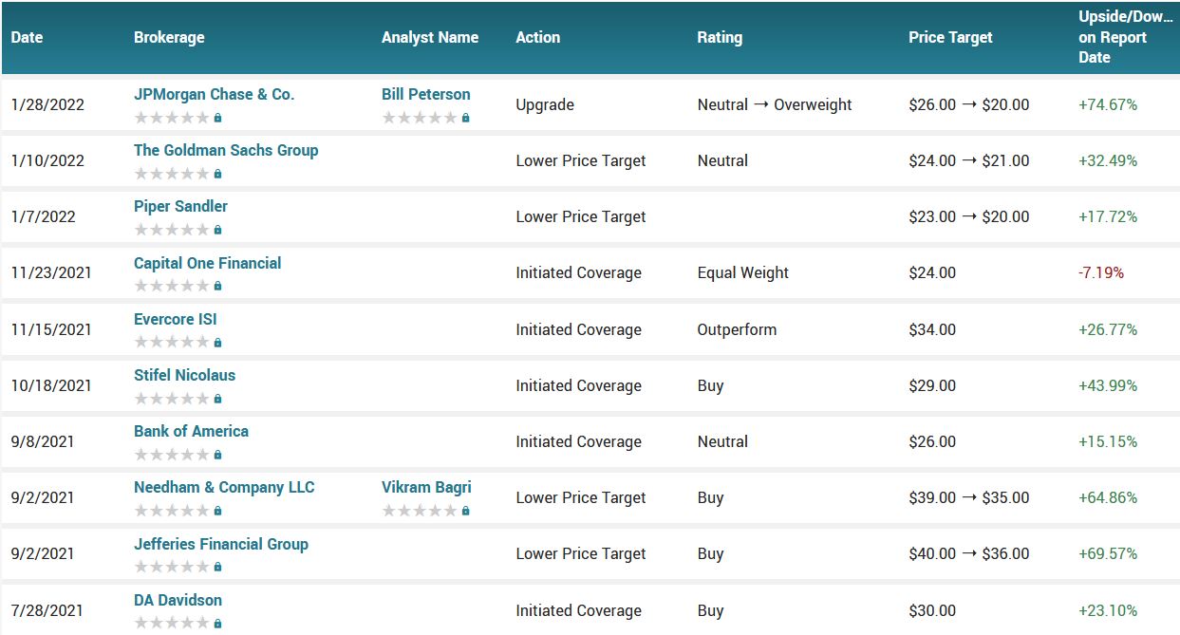Screen dimensions: 1180x635
Task: Sort by Analyst Name column header
Action: point(430,38)
